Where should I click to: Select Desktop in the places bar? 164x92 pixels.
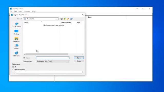[16, 32]
